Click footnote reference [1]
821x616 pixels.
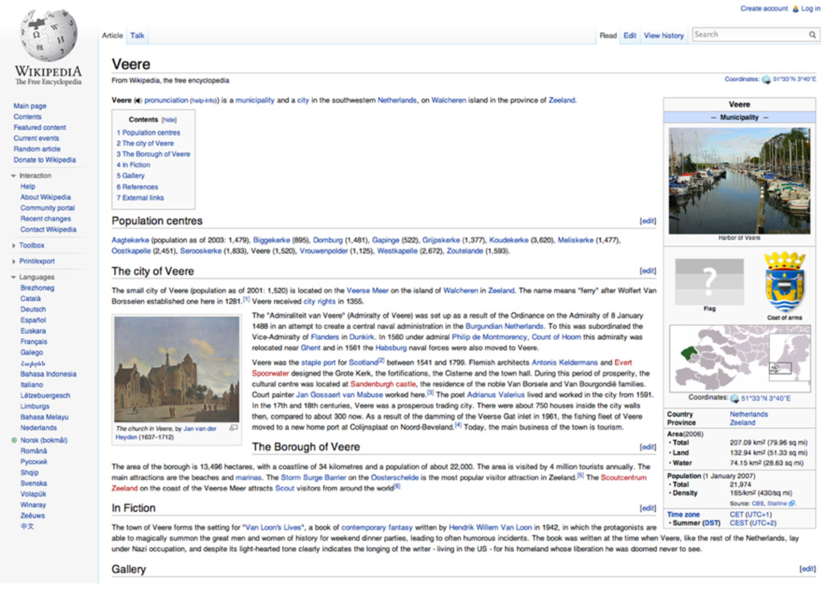click(246, 300)
